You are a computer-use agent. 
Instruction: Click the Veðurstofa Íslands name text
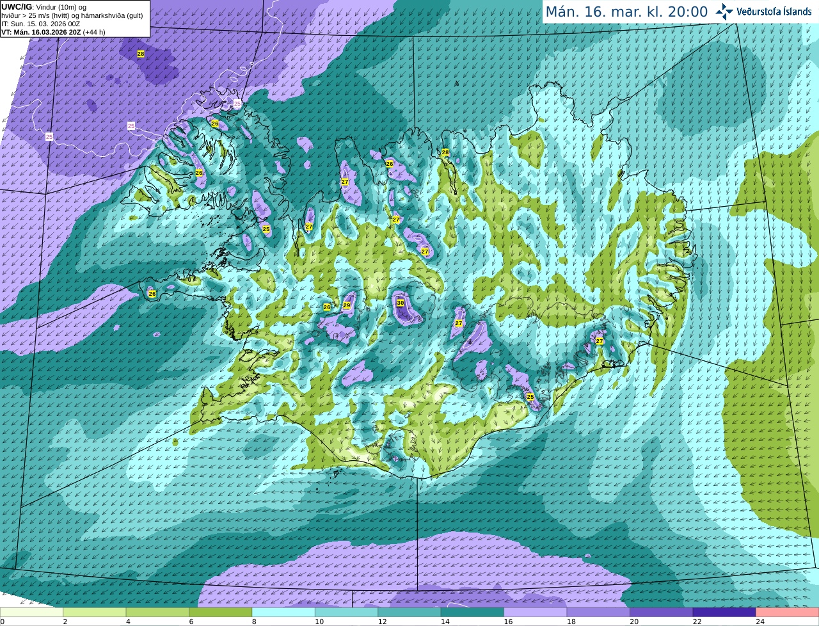click(774, 12)
